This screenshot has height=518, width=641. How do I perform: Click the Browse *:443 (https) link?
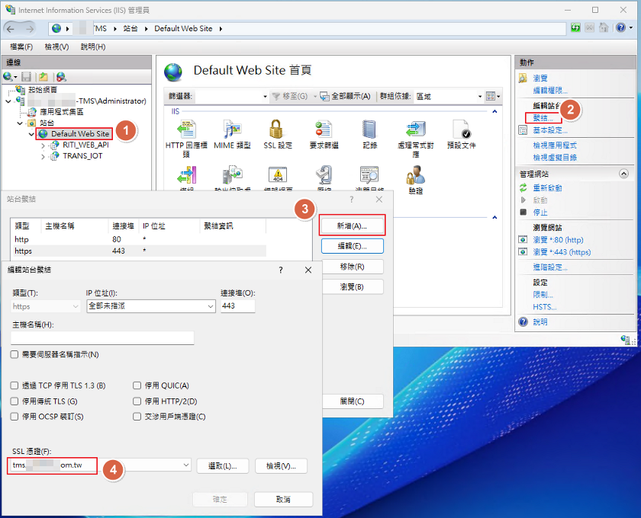click(562, 252)
